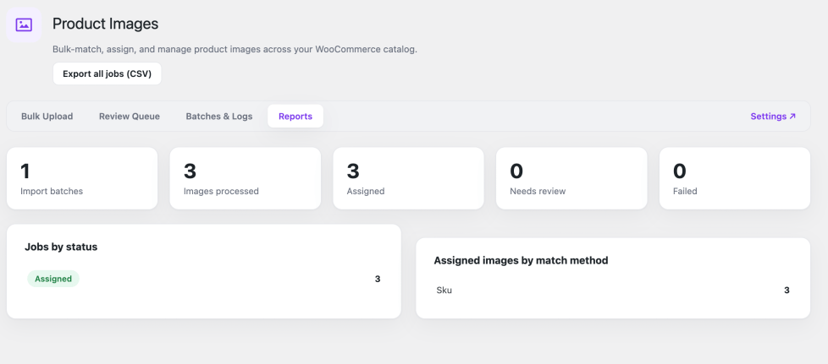Screen dimensions: 828x364
Task: Click the Failed stat card
Action: tap(735, 178)
